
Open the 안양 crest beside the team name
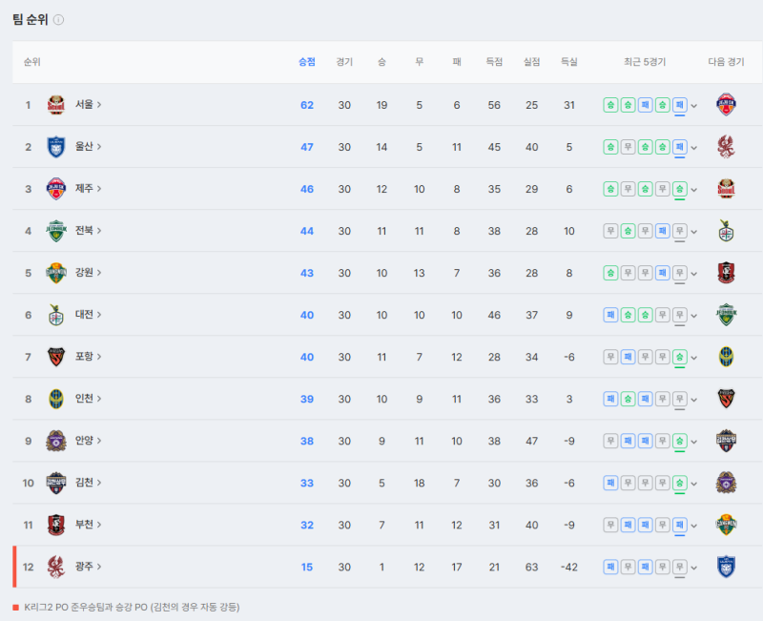pos(56,441)
